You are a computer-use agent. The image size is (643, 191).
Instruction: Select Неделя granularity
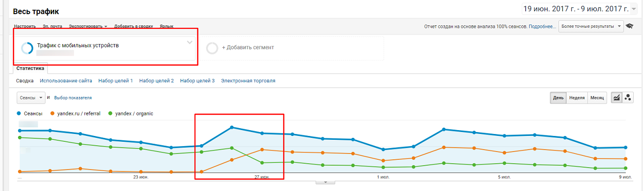577,97
